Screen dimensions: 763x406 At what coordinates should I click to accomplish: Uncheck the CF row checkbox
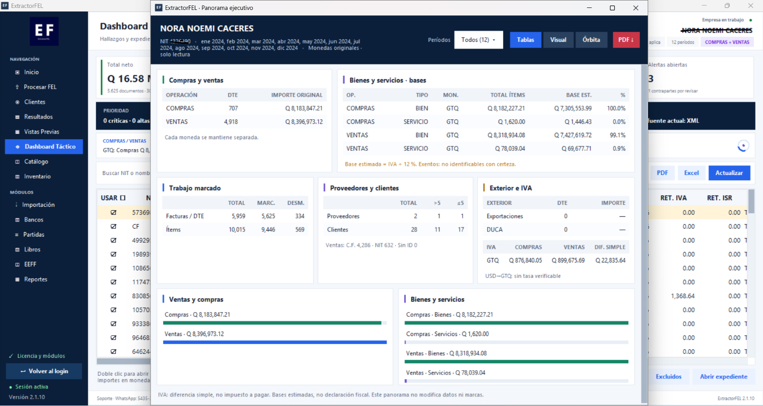pyautogui.click(x=113, y=226)
